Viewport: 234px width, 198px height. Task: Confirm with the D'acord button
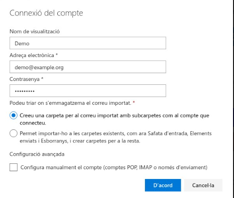[x=163, y=185]
